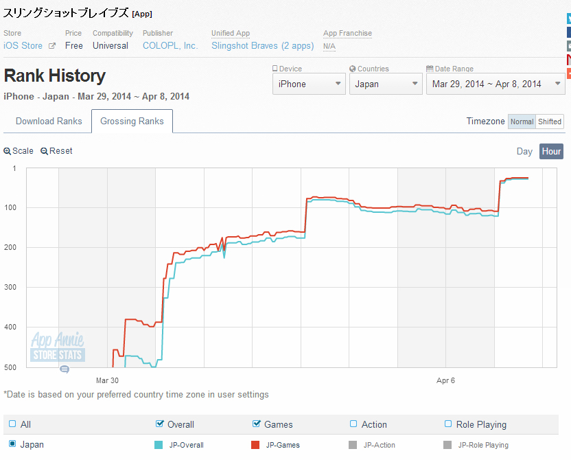The height and width of the screenshot is (460, 571).
Task: Enable the Role Playing checkbox
Action: [x=448, y=424]
